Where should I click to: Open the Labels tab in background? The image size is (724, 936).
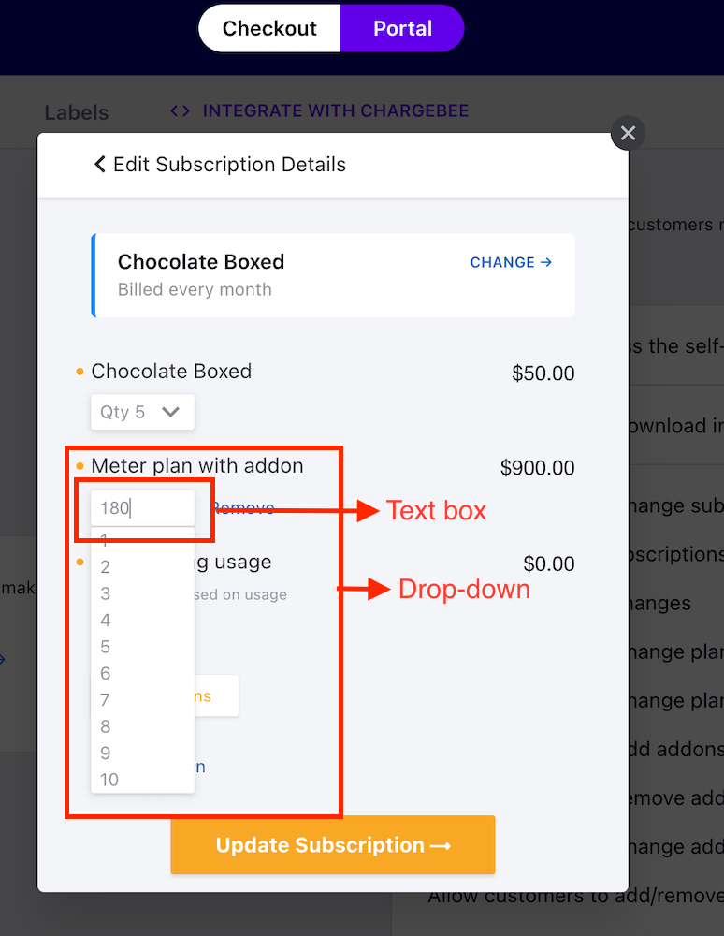pyautogui.click(x=77, y=112)
